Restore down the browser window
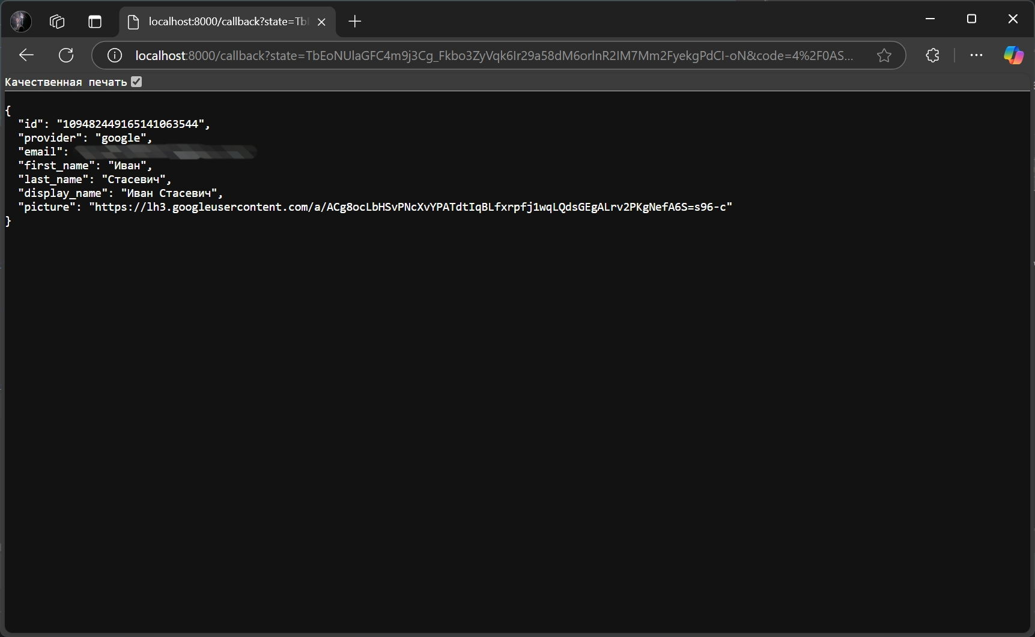This screenshot has width=1035, height=637. pyautogui.click(x=972, y=19)
